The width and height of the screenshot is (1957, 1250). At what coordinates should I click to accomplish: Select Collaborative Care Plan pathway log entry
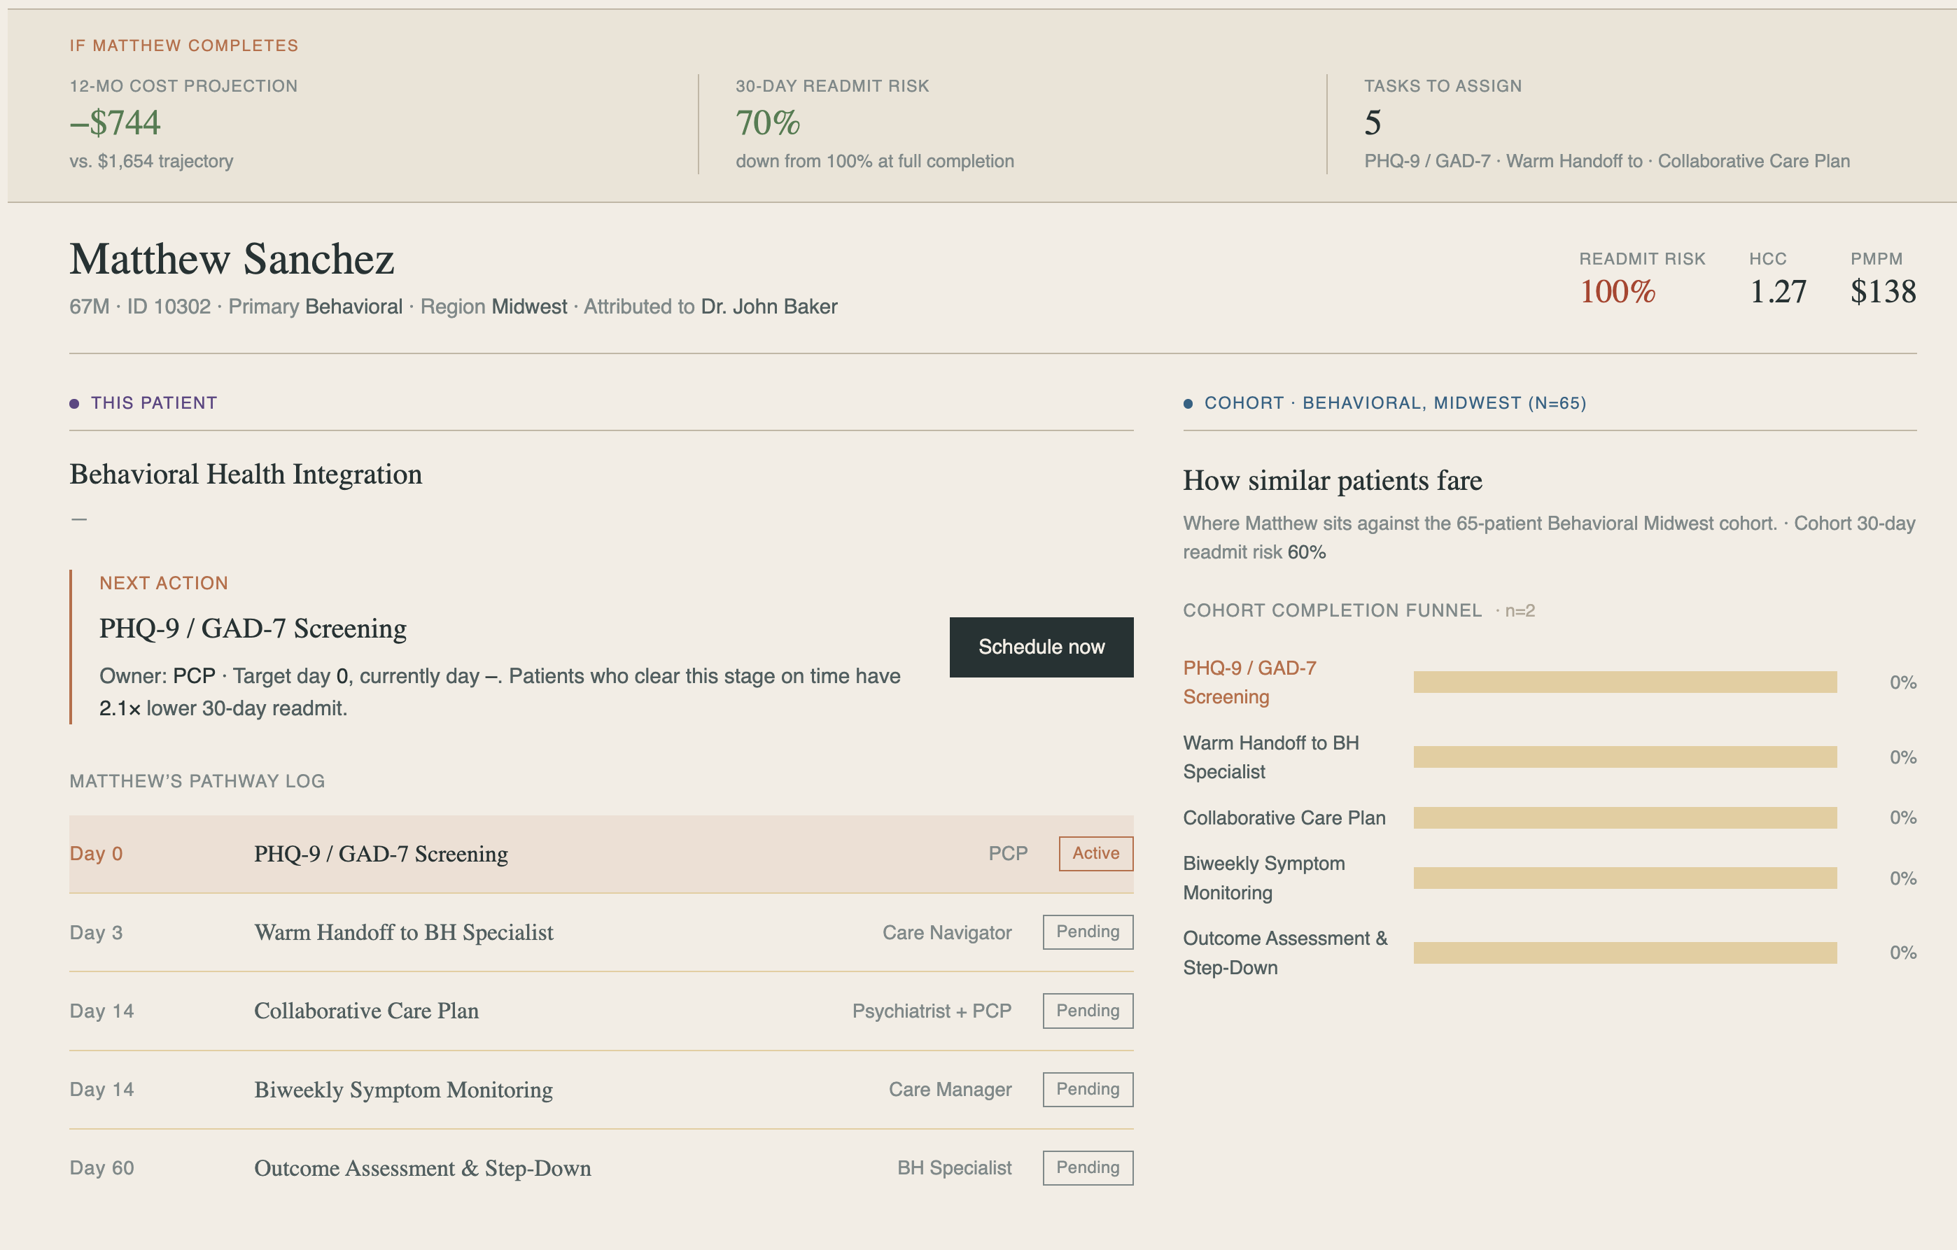pos(601,1011)
